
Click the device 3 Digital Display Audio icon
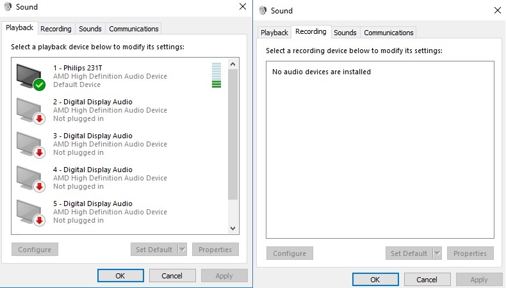coord(31,145)
